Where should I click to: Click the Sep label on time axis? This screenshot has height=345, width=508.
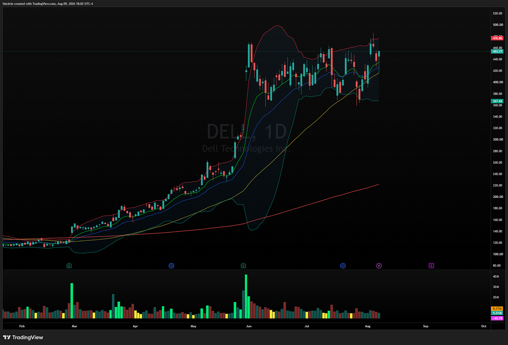pyautogui.click(x=426, y=326)
